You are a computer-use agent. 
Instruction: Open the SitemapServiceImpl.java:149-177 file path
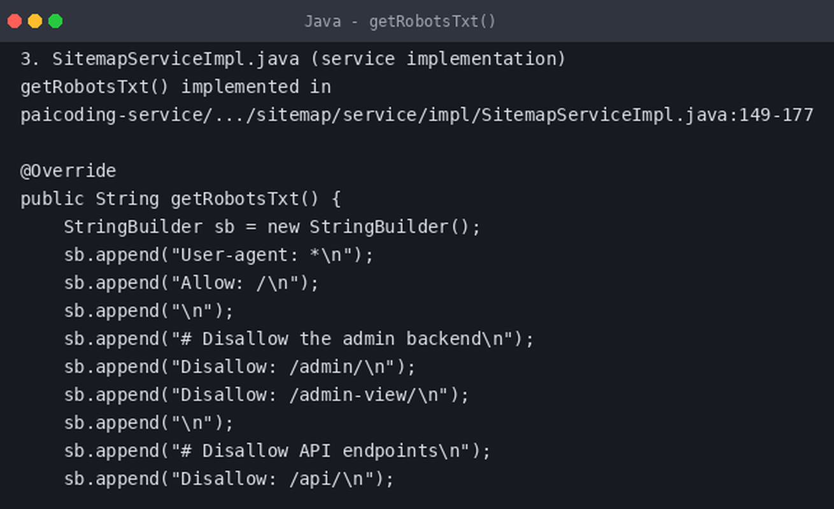coord(417,115)
